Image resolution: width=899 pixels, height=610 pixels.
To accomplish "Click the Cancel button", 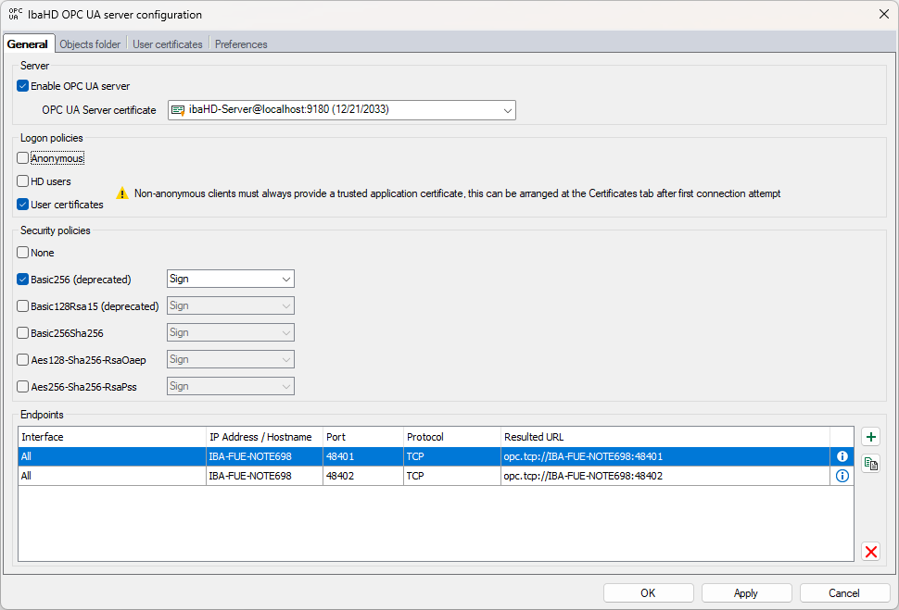I will click(x=843, y=593).
